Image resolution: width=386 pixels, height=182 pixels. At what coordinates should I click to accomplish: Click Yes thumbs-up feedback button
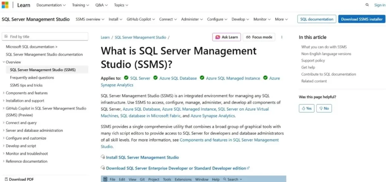(306, 108)
